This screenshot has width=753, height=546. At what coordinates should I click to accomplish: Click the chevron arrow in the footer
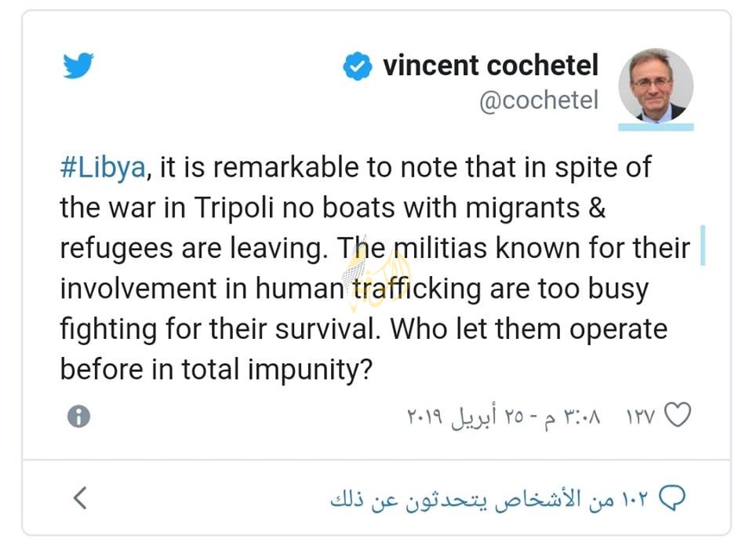pos(80,497)
